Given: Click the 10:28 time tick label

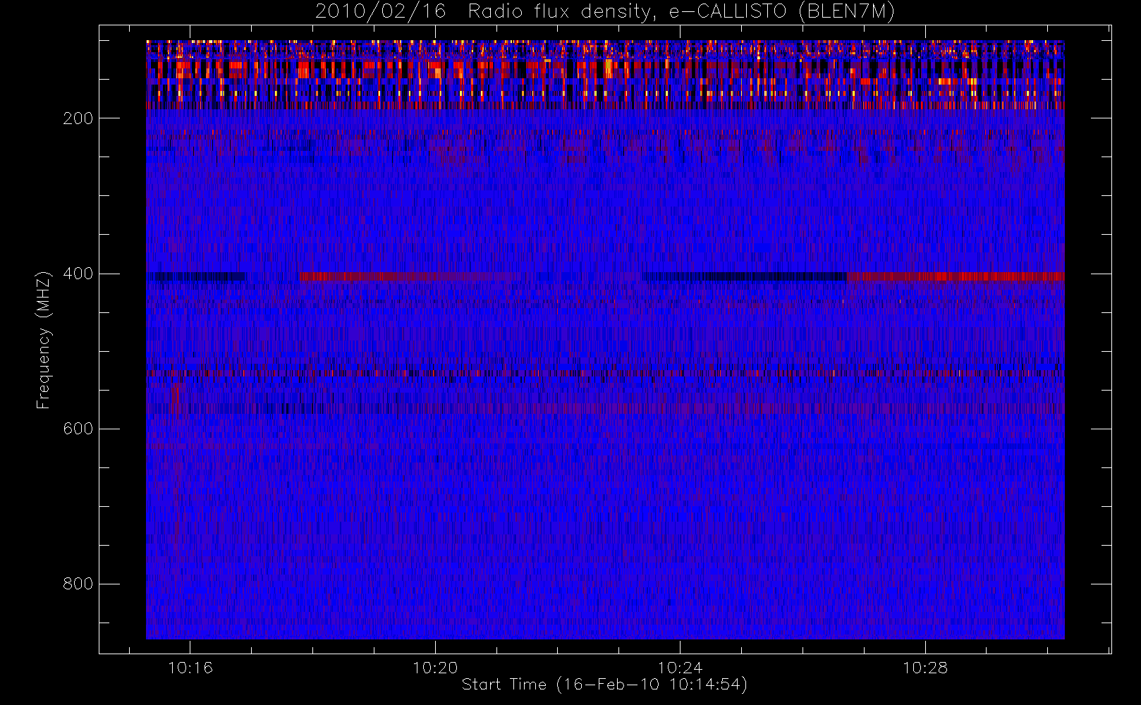Looking at the screenshot, I should pyautogui.click(x=925, y=668).
